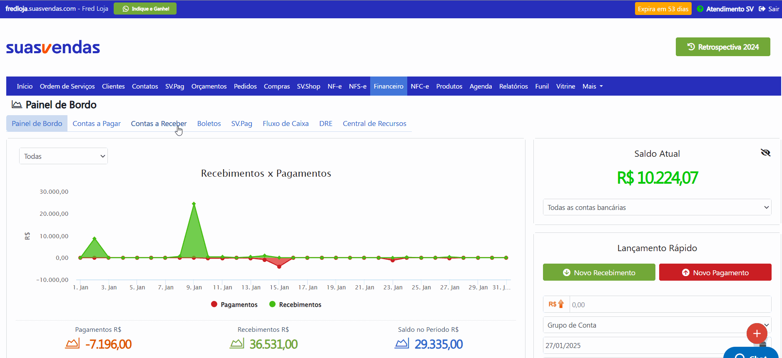Viewport: 782px width, 358px height.
Task: Click the 9 Jan Recebimentos peak point
Action: (x=194, y=204)
